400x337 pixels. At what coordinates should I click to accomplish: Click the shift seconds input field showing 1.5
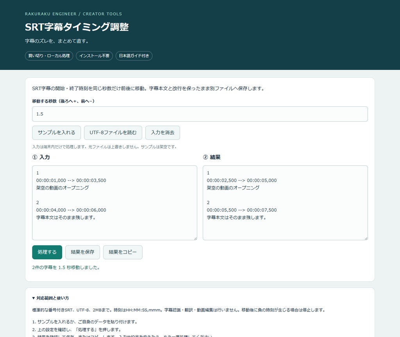pos(200,114)
